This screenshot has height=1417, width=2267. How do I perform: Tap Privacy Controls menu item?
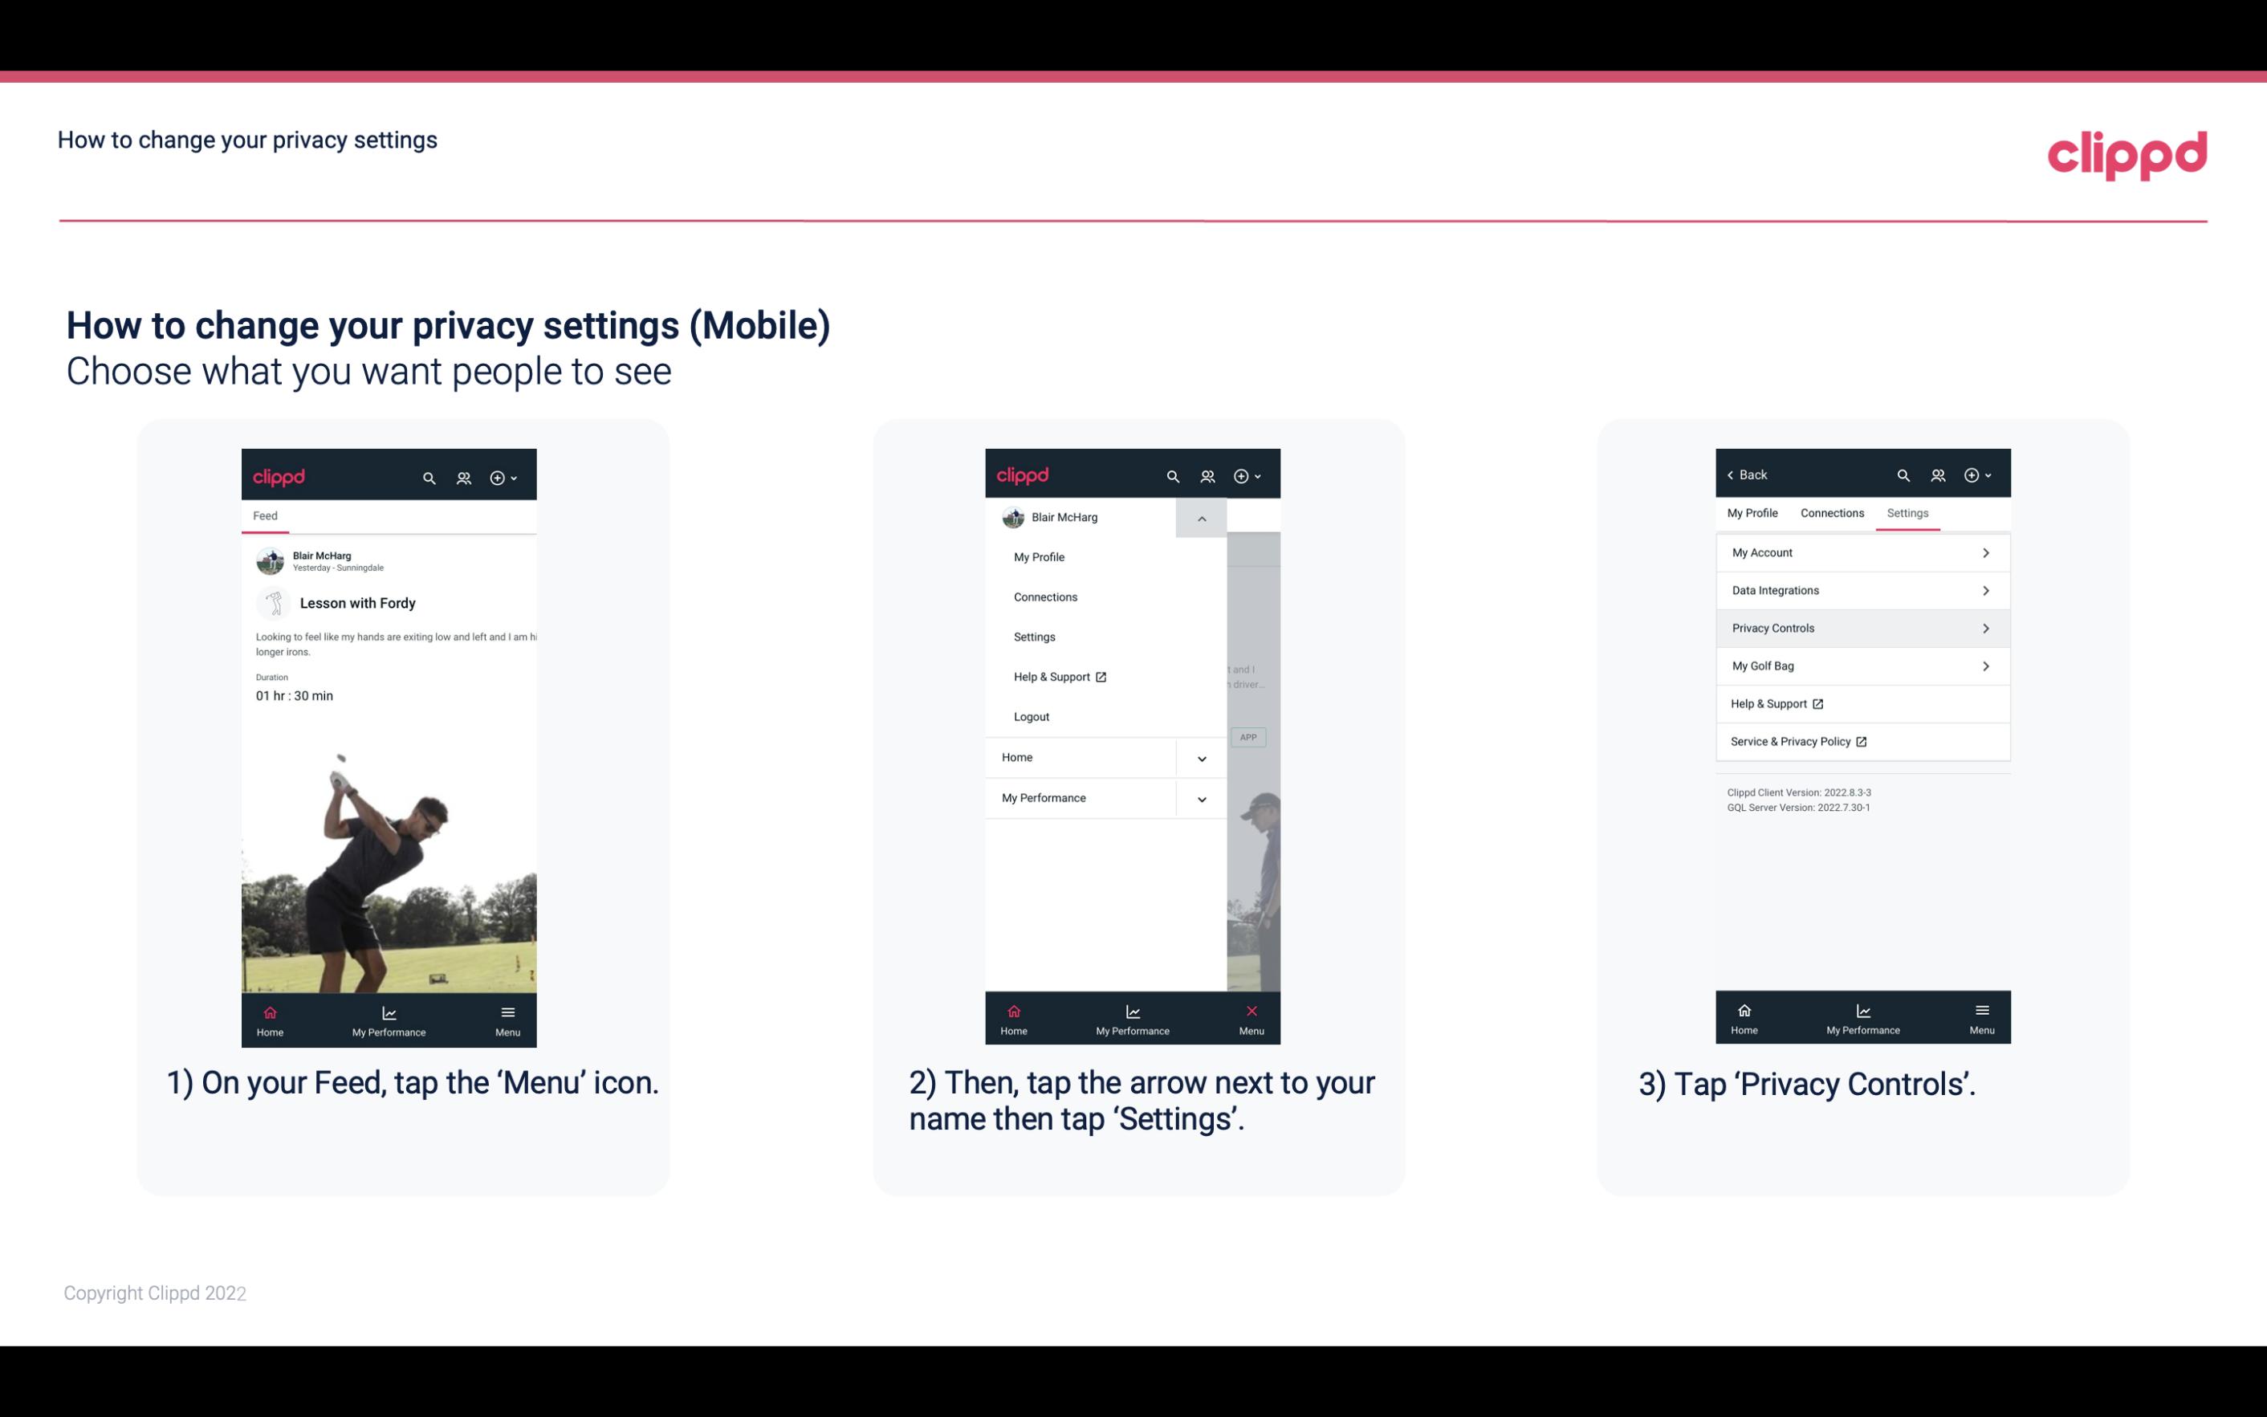click(x=1861, y=627)
